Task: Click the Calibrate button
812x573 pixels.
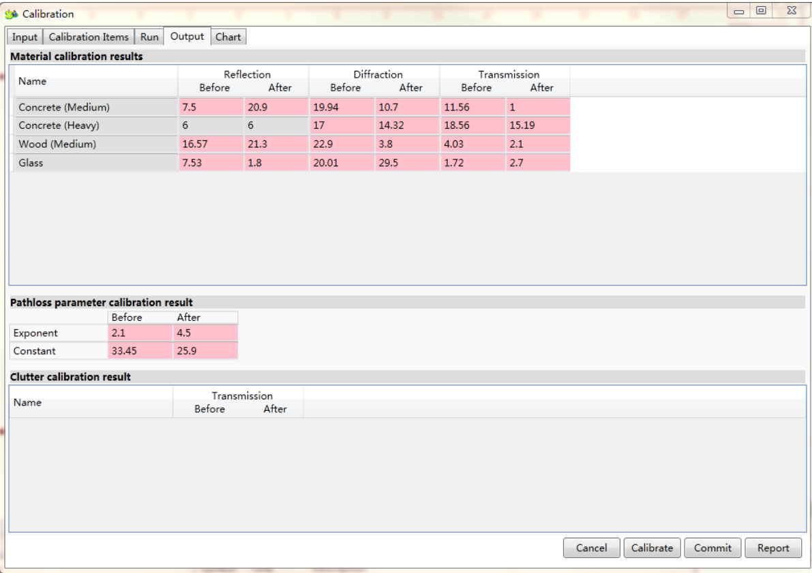Action: coord(652,548)
